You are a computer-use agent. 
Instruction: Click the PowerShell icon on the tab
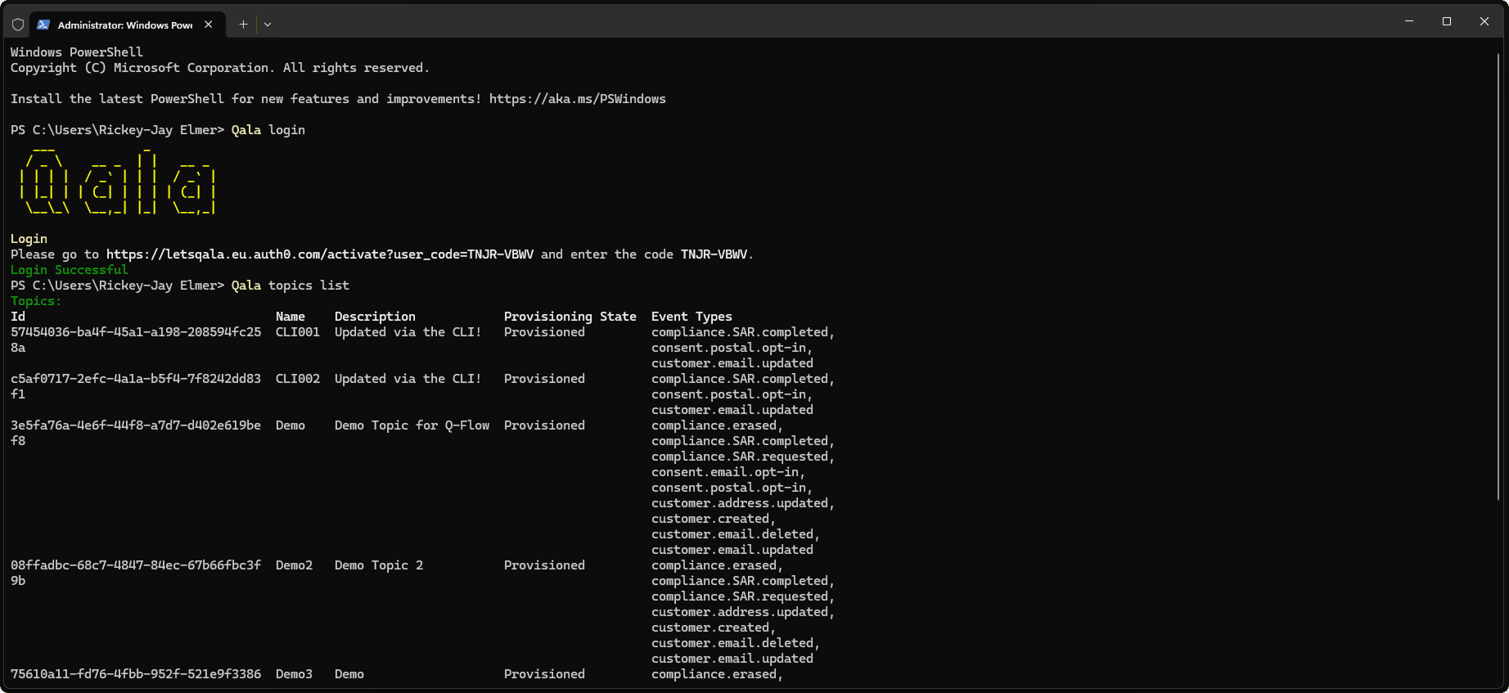(x=43, y=25)
